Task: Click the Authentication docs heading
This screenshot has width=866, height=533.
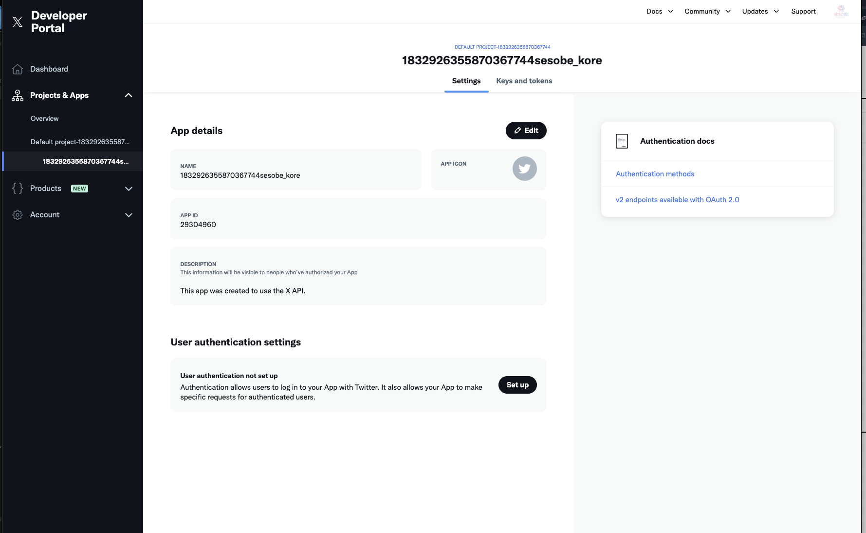Action: 677,141
